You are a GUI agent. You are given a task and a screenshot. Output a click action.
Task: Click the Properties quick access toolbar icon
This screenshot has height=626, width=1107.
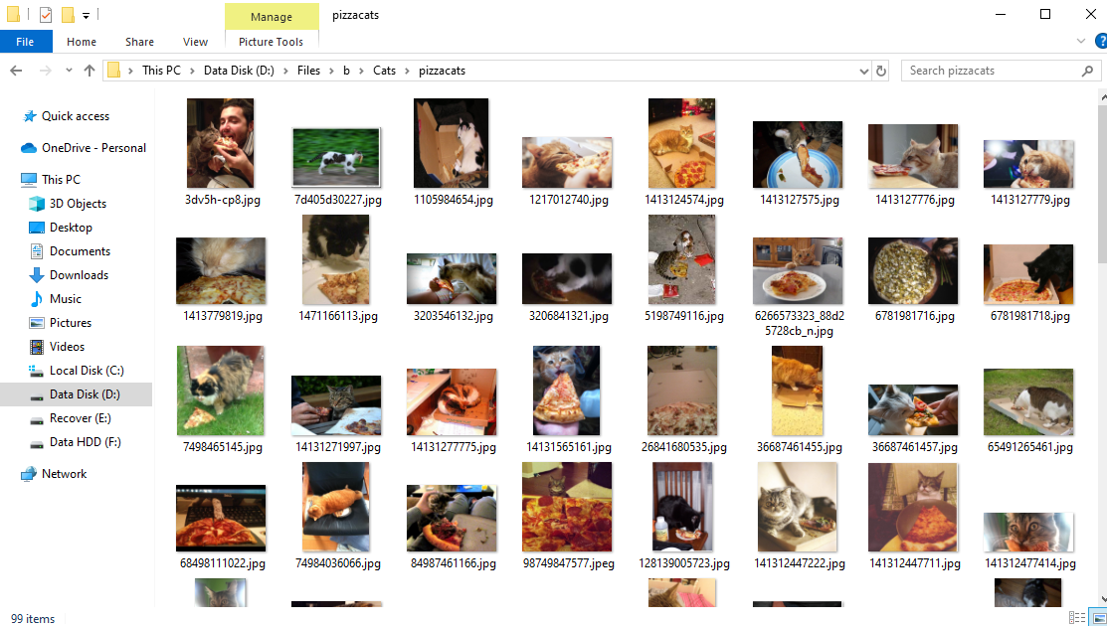45,14
